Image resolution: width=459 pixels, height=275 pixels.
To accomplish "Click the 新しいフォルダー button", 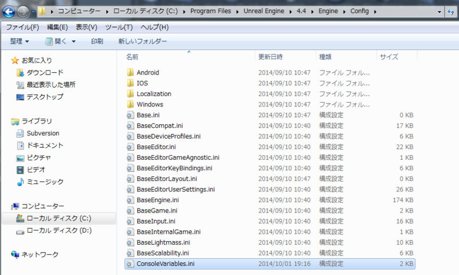I will pyautogui.click(x=142, y=41).
